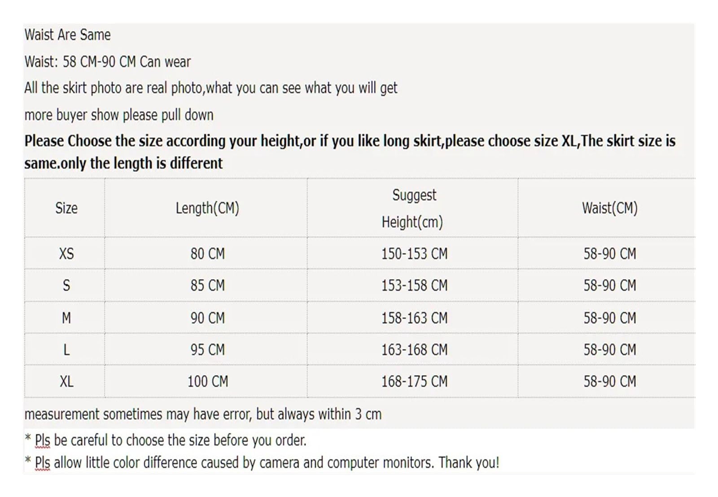Select the S size row label
718x497 pixels.
tap(66, 285)
